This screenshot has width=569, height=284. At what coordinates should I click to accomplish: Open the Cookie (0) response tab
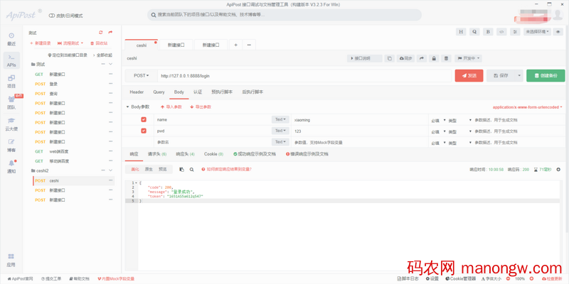(x=214, y=154)
